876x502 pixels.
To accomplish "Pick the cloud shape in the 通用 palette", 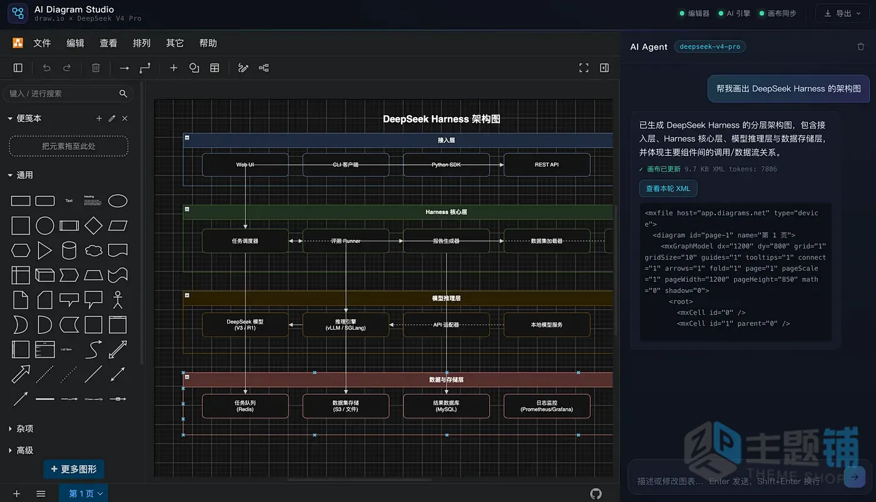I will [x=93, y=250].
